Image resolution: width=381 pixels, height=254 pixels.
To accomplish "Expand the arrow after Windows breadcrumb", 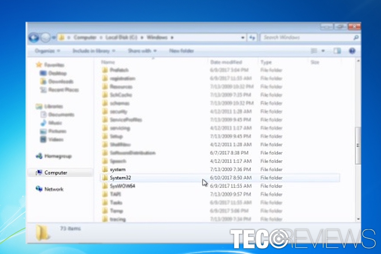I will (x=172, y=37).
